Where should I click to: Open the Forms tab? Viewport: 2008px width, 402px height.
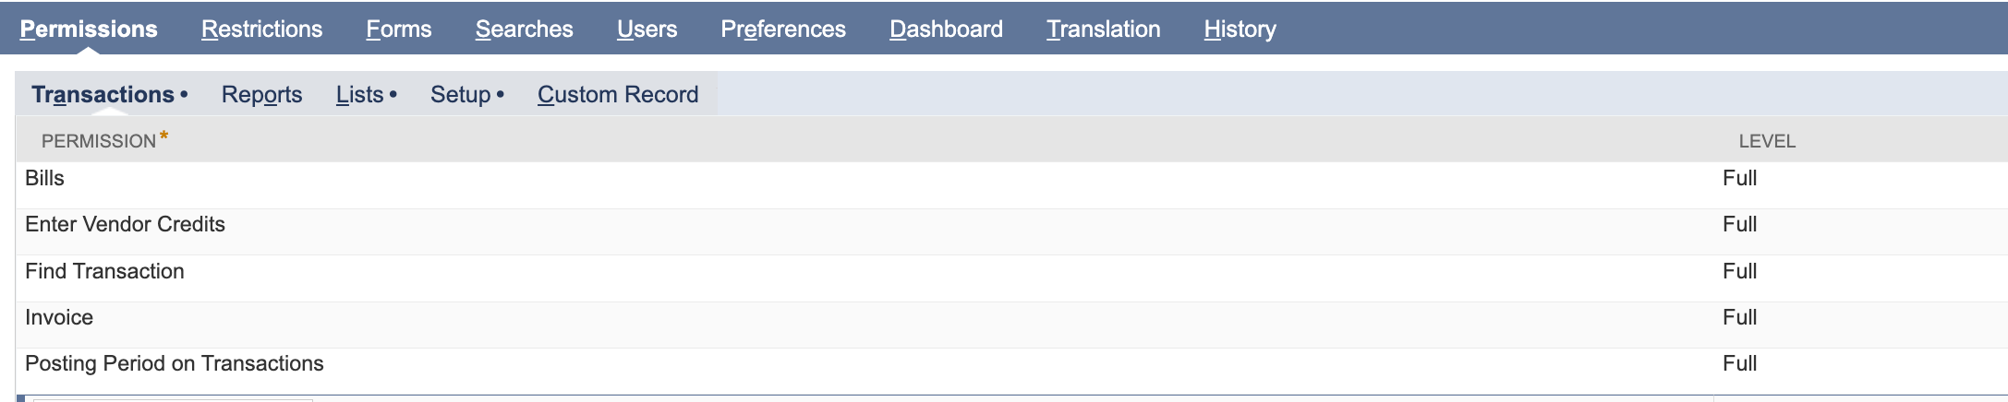coord(398,30)
